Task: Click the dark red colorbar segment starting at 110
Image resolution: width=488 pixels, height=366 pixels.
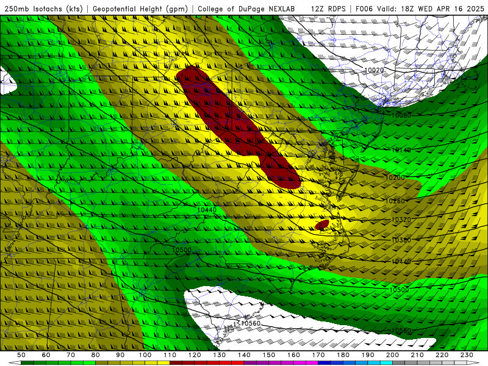Action: [x=176, y=363]
